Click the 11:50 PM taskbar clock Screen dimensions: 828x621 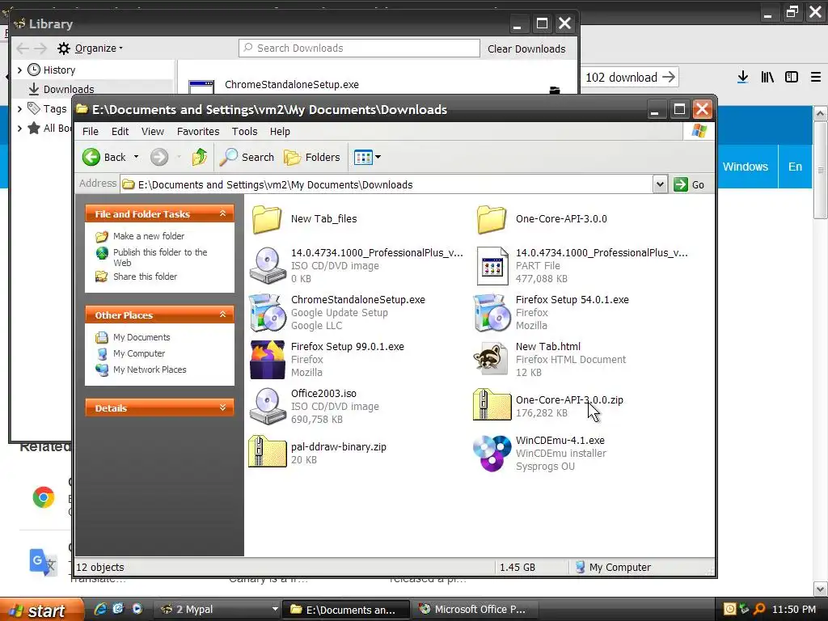click(x=794, y=610)
